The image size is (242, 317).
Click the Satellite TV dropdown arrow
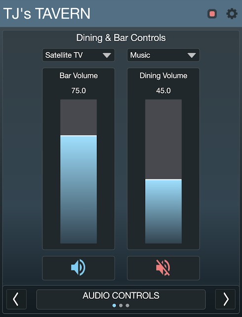point(107,55)
